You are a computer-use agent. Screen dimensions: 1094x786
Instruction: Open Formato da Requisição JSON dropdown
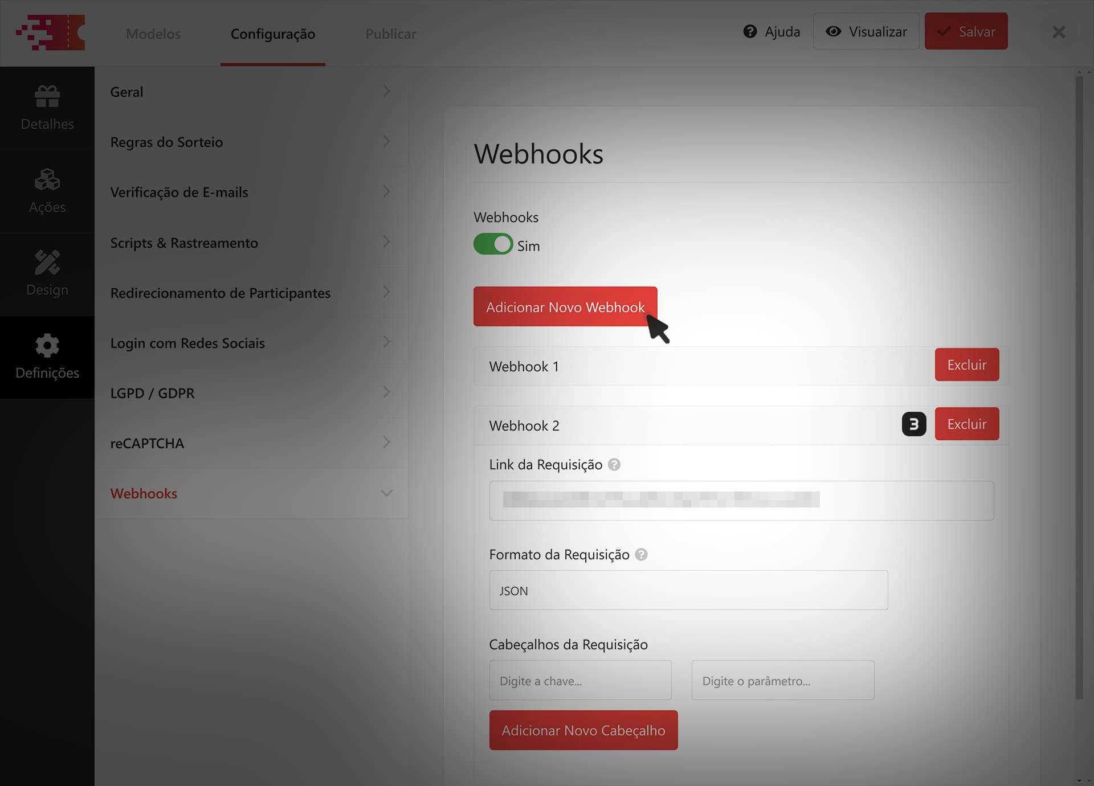[x=688, y=590]
